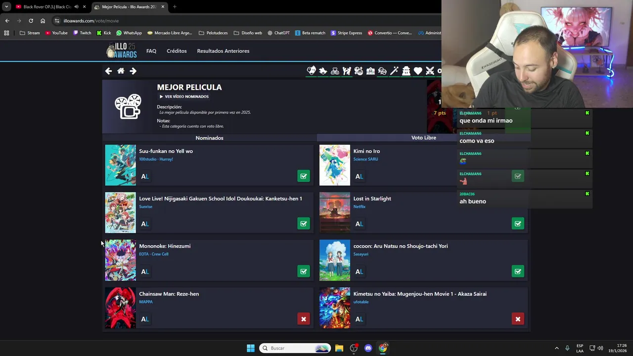
Task: Open the tab search dropdown arrow
Action: point(6,7)
